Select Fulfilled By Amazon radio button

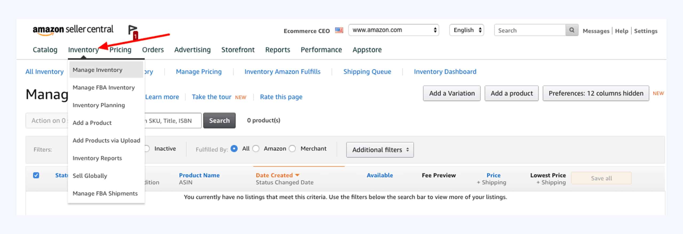[x=256, y=149]
